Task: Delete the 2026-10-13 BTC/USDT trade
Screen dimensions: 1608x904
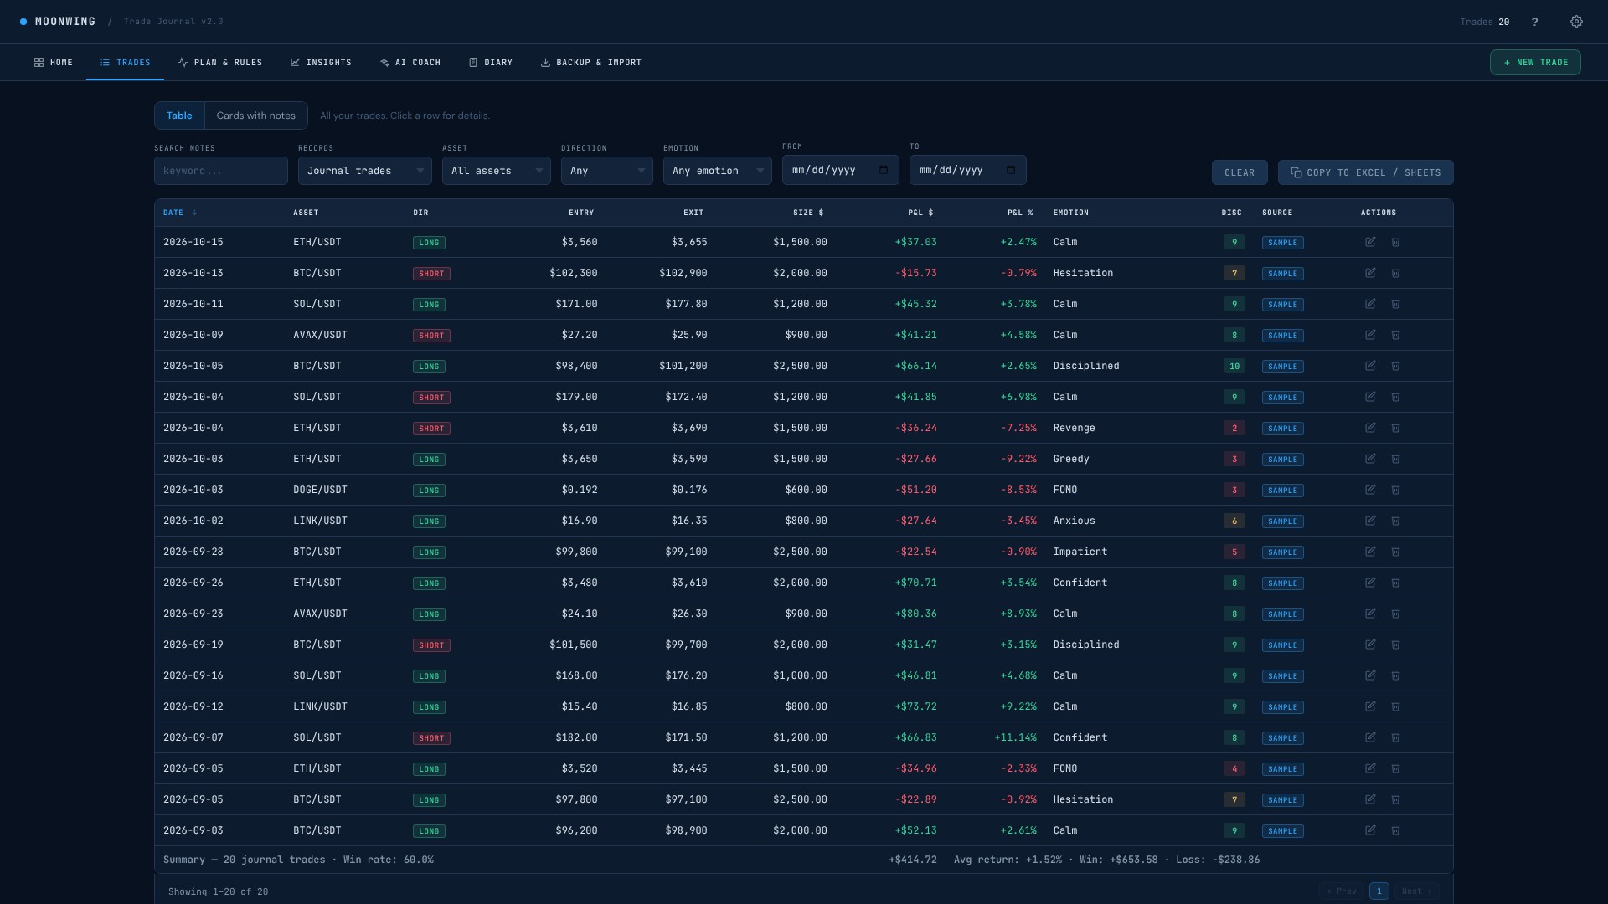Action: click(1395, 273)
